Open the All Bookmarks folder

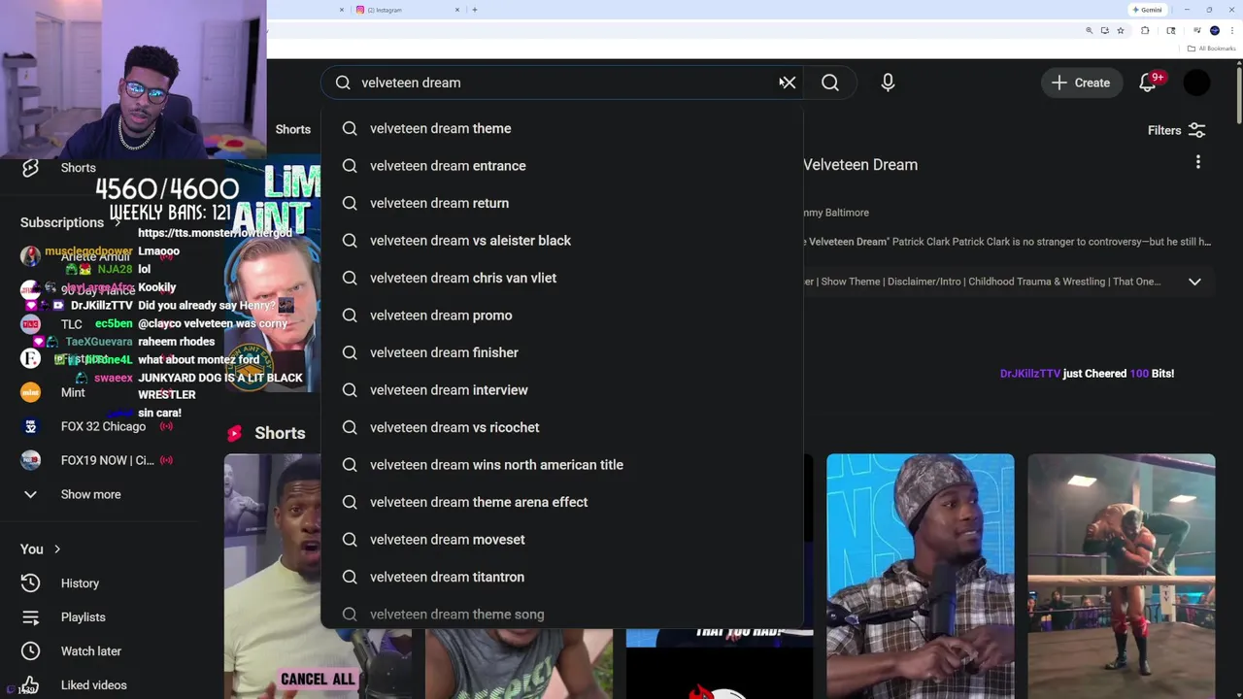(x=1211, y=49)
